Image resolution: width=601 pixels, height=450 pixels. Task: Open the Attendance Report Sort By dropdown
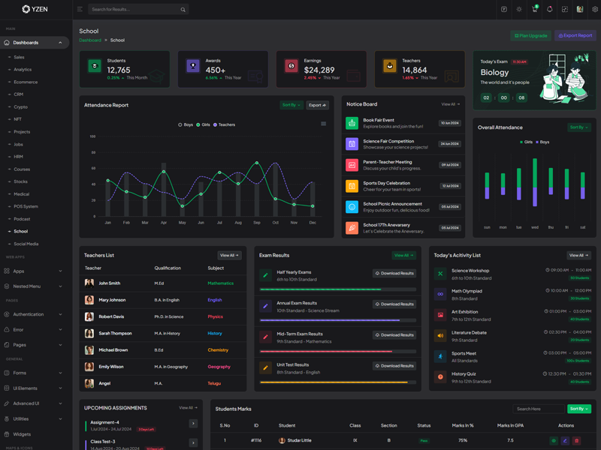click(x=291, y=105)
